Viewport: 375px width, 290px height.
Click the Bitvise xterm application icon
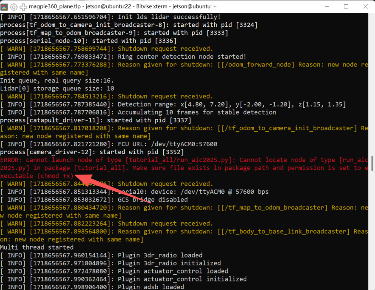pyautogui.click(x=5, y=7)
